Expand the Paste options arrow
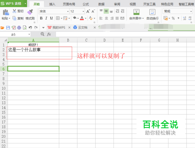Image resolution: width=195 pixels, height=148 pixels. click(x=9, y=18)
